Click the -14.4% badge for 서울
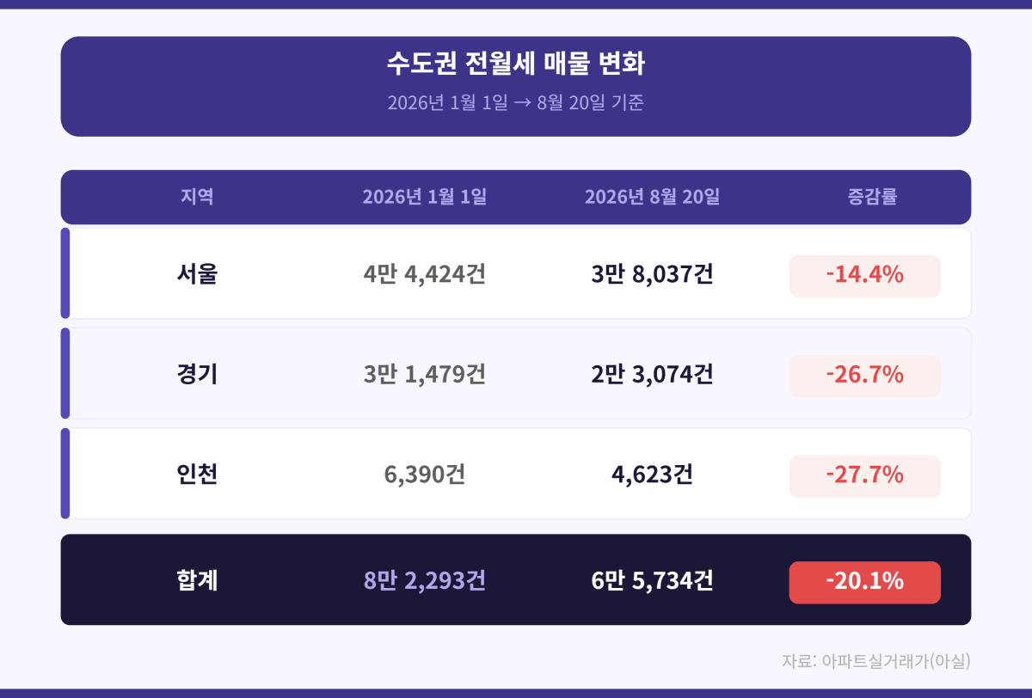The width and height of the screenshot is (1032, 698). click(865, 276)
